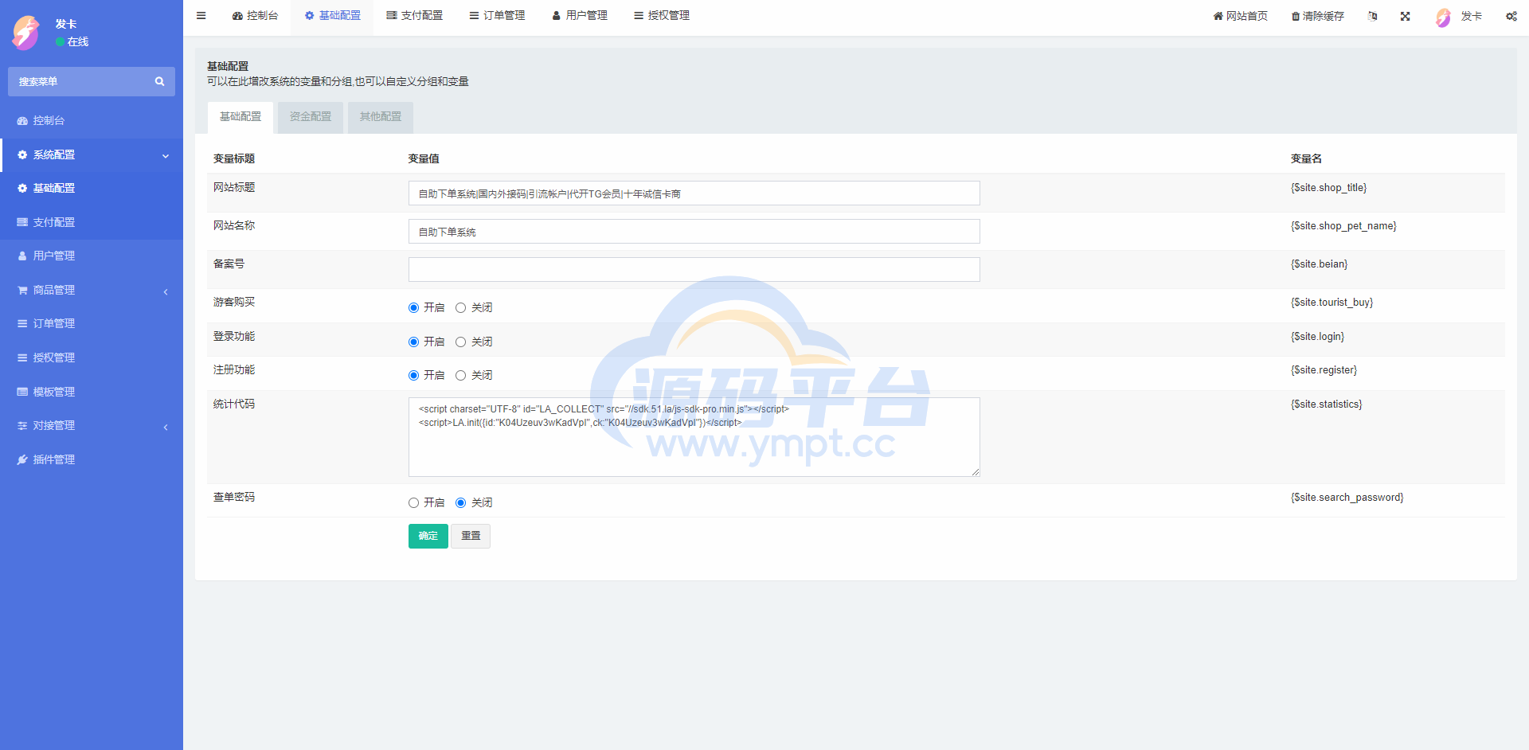Switch to the 资金配置 tab

311,117
